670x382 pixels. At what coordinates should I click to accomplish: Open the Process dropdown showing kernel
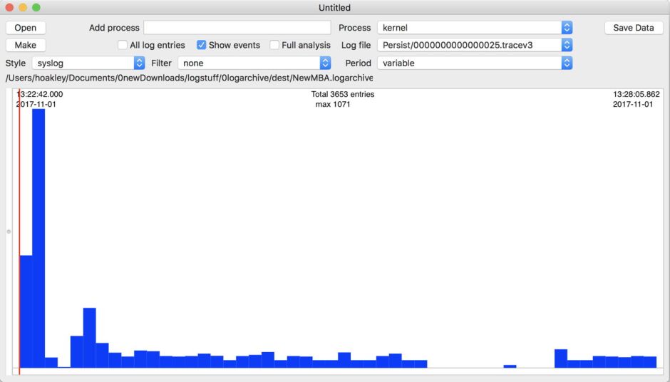[475, 28]
